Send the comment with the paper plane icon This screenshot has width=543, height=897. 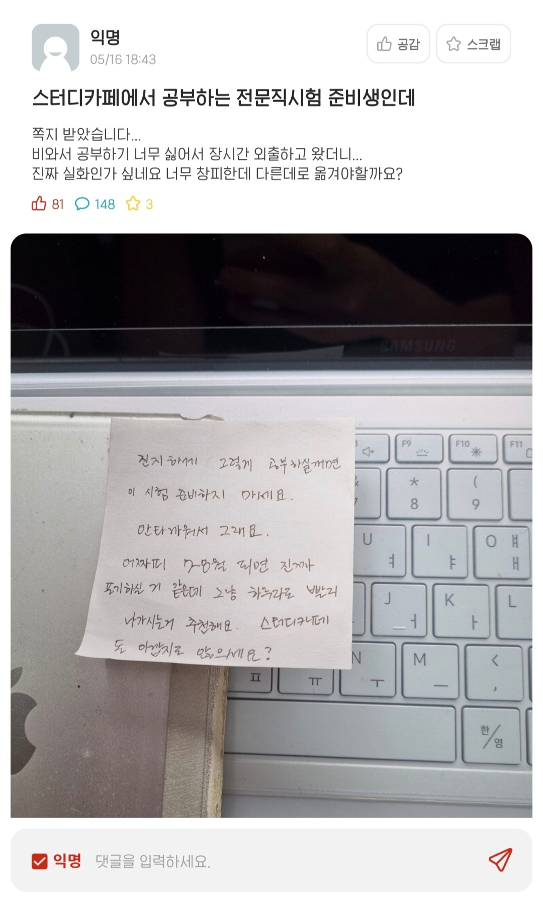tap(500, 860)
